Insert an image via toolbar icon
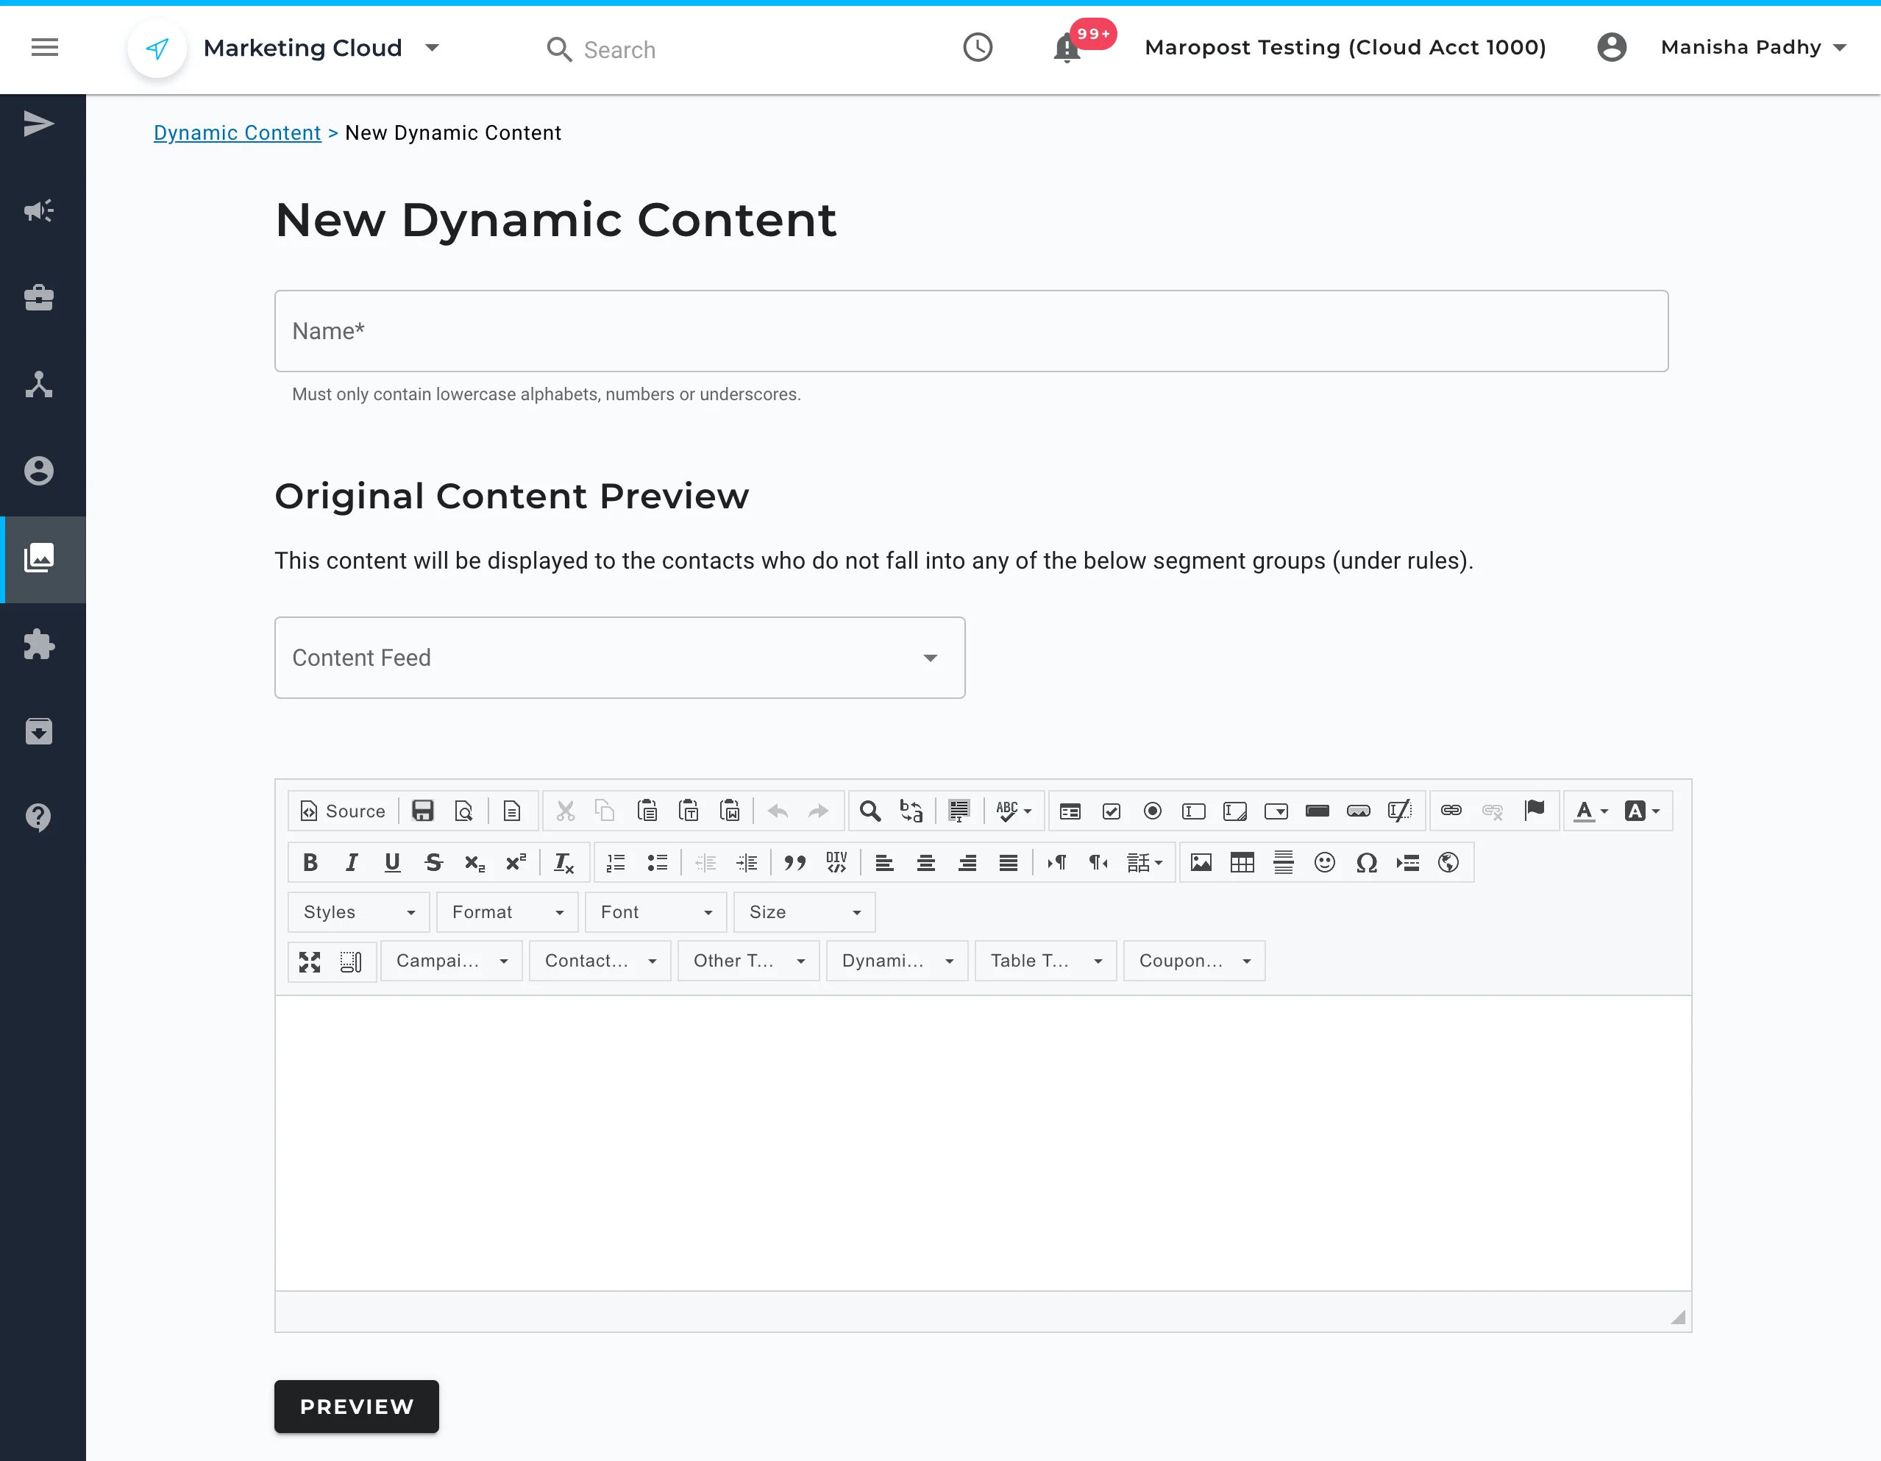This screenshot has height=1461, width=1881. 1201,862
